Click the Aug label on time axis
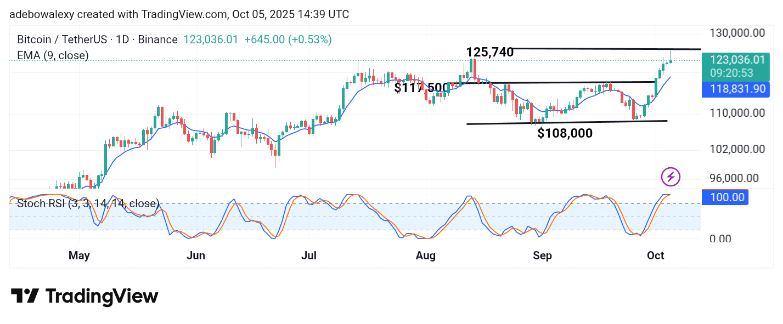 [x=426, y=255]
